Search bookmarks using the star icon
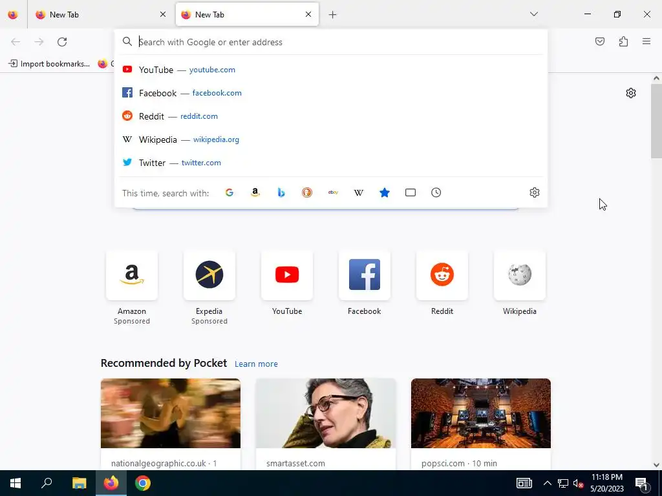662x496 pixels. 385,192
